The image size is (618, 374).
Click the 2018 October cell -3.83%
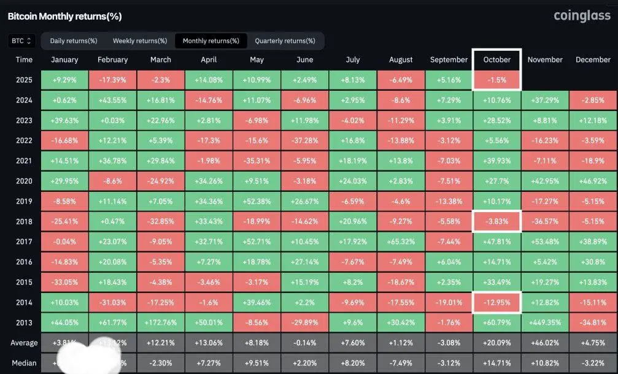[496, 222]
